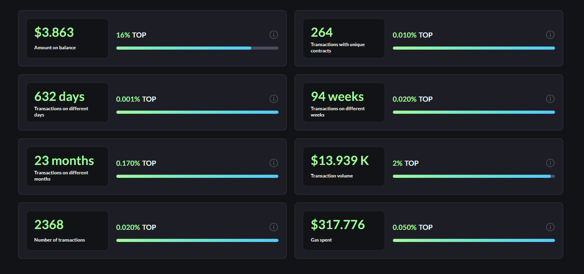Click the $317.776 value
Image resolution: width=584 pixels, height=274 pixels.
tap(338, 225)
